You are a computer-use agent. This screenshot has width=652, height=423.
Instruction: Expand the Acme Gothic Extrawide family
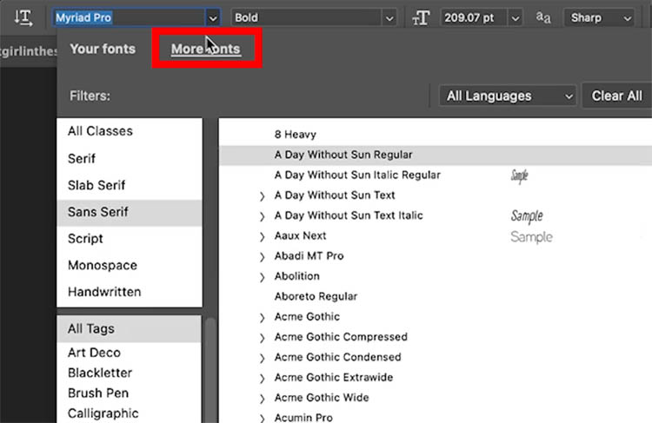click(262, 378)
